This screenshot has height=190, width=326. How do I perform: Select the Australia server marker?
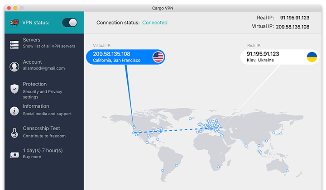tap(287, 171)
